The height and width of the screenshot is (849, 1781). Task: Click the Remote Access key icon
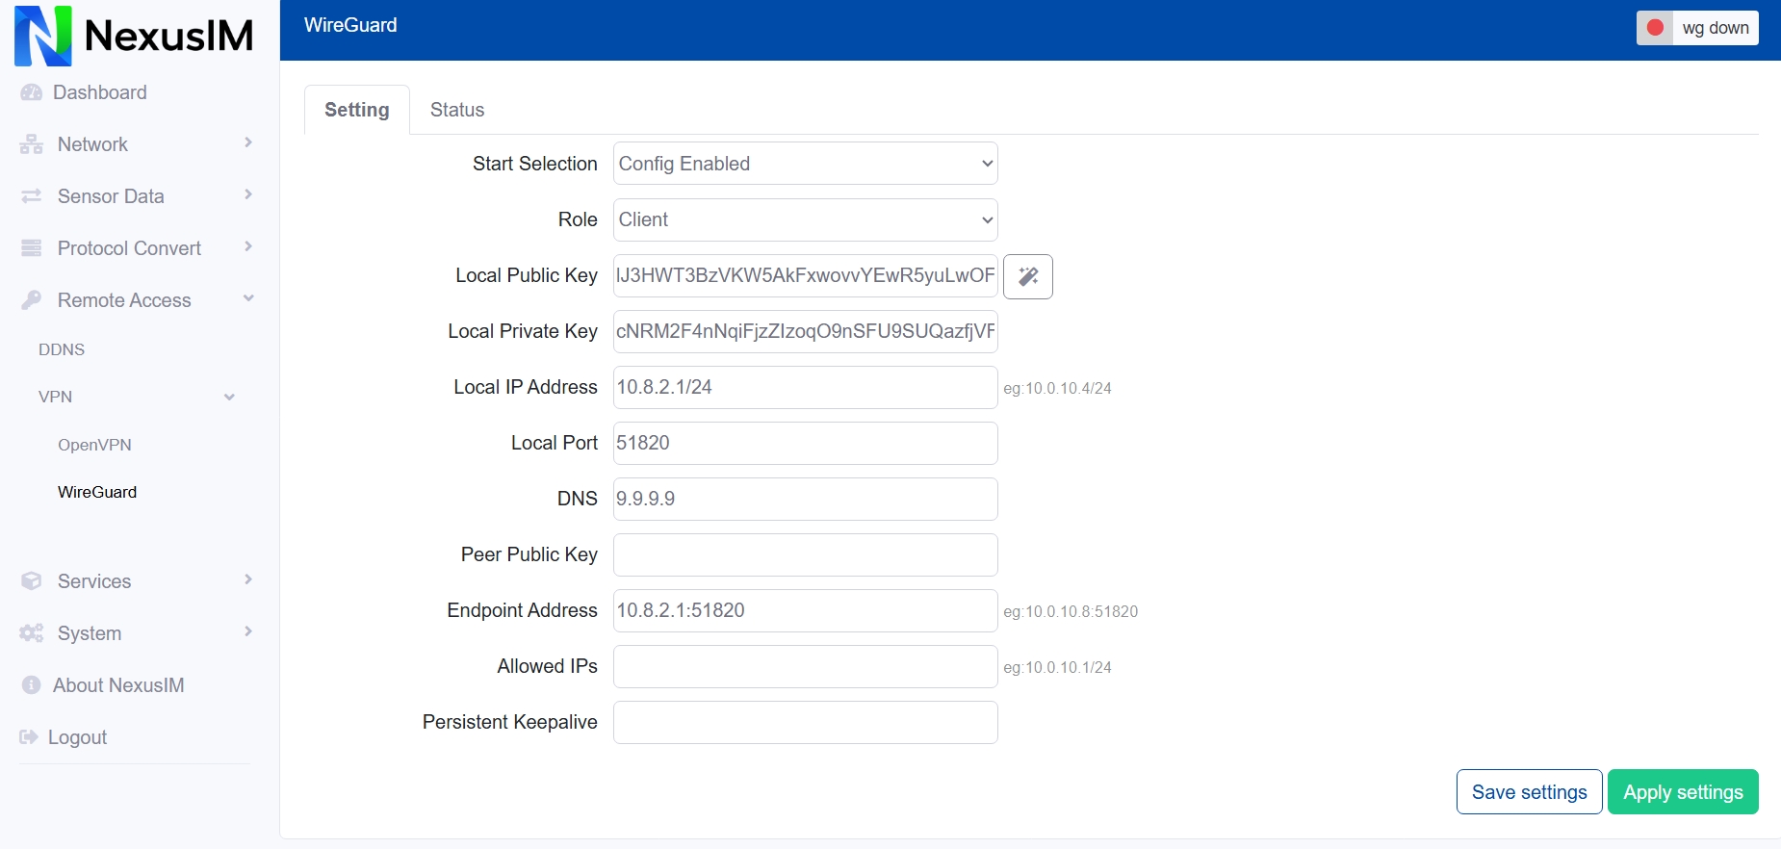[32, 300]
